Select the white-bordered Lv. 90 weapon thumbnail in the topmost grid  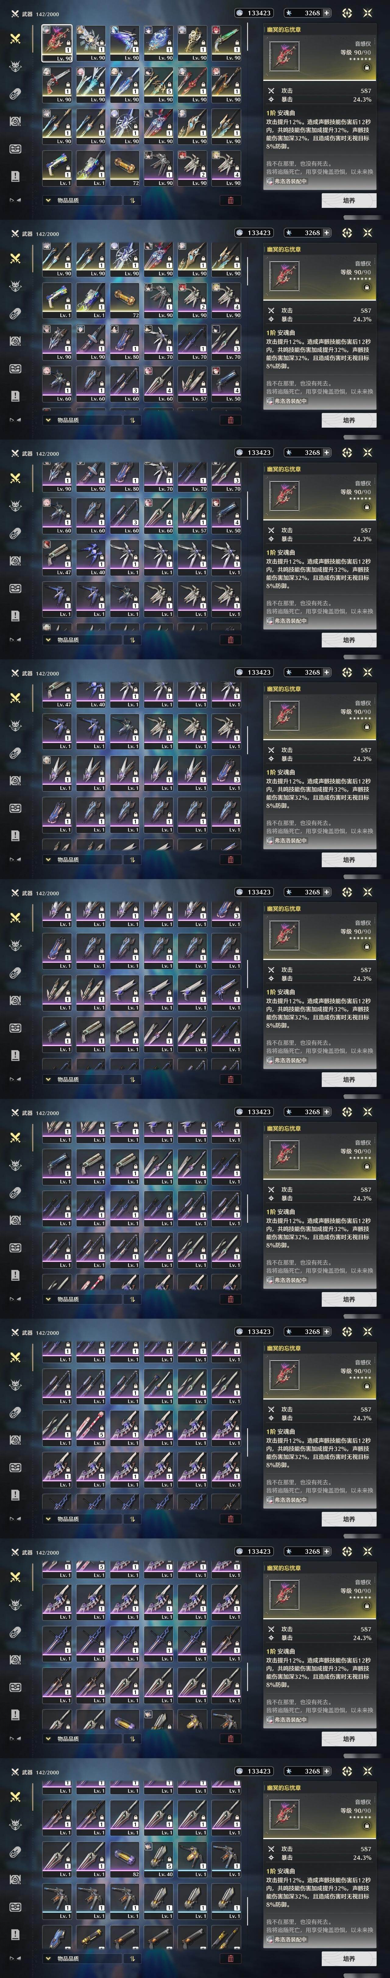58,43
